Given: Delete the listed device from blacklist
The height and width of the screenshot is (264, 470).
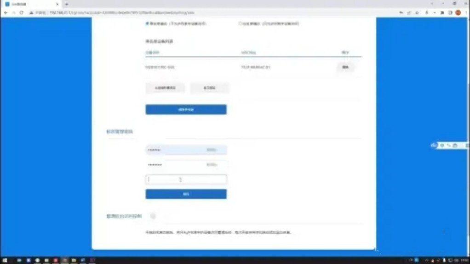Looking at the screenshot, I should click(345, 67).
